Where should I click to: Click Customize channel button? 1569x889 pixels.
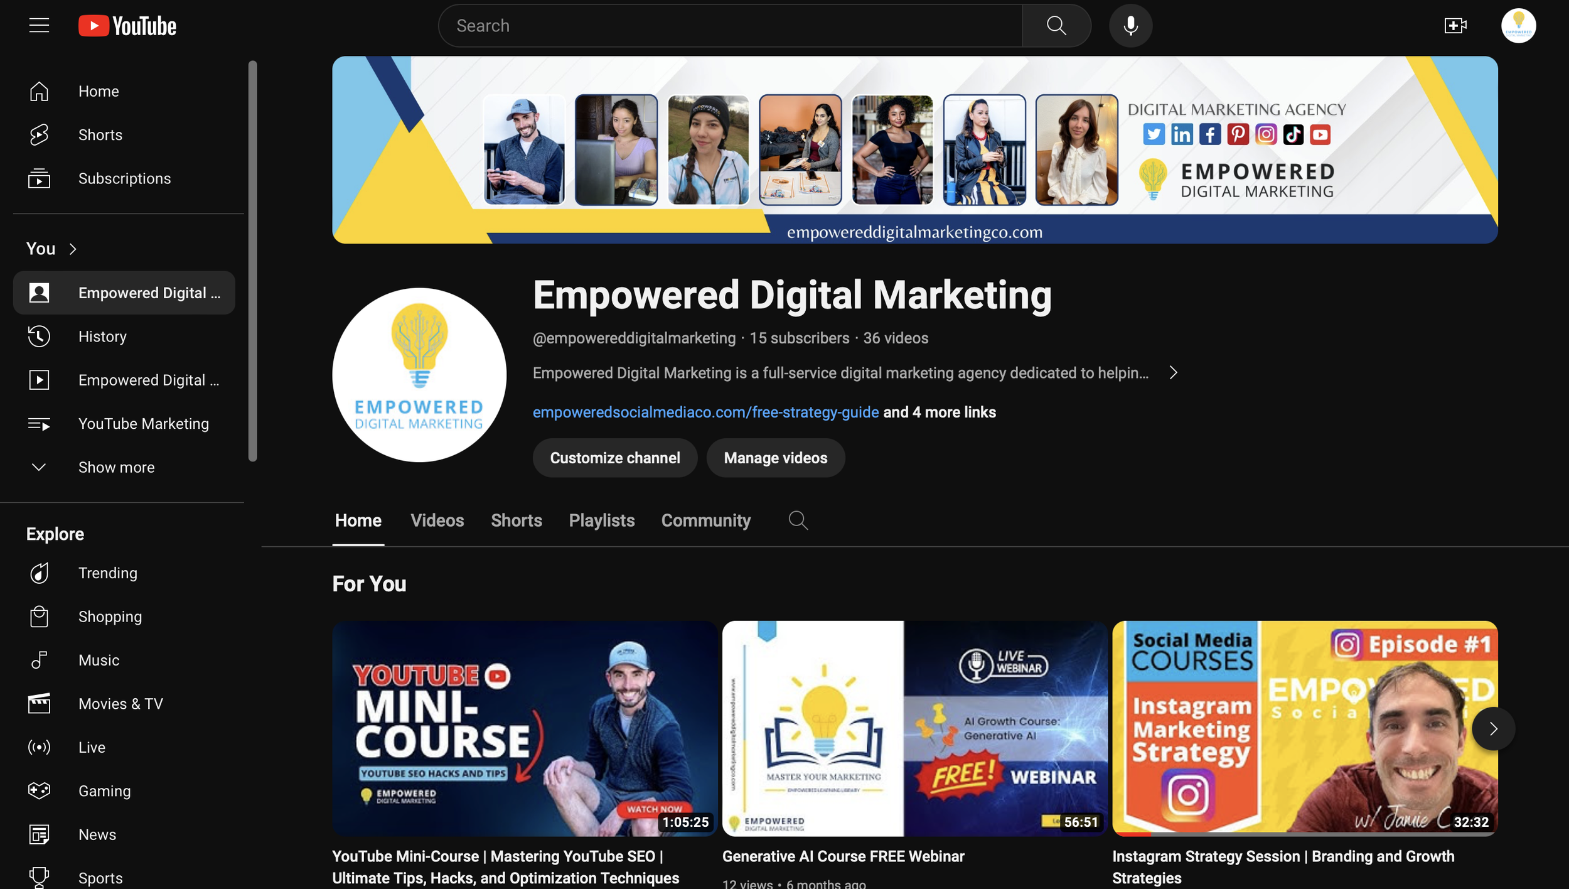click(x=614, y=458)
